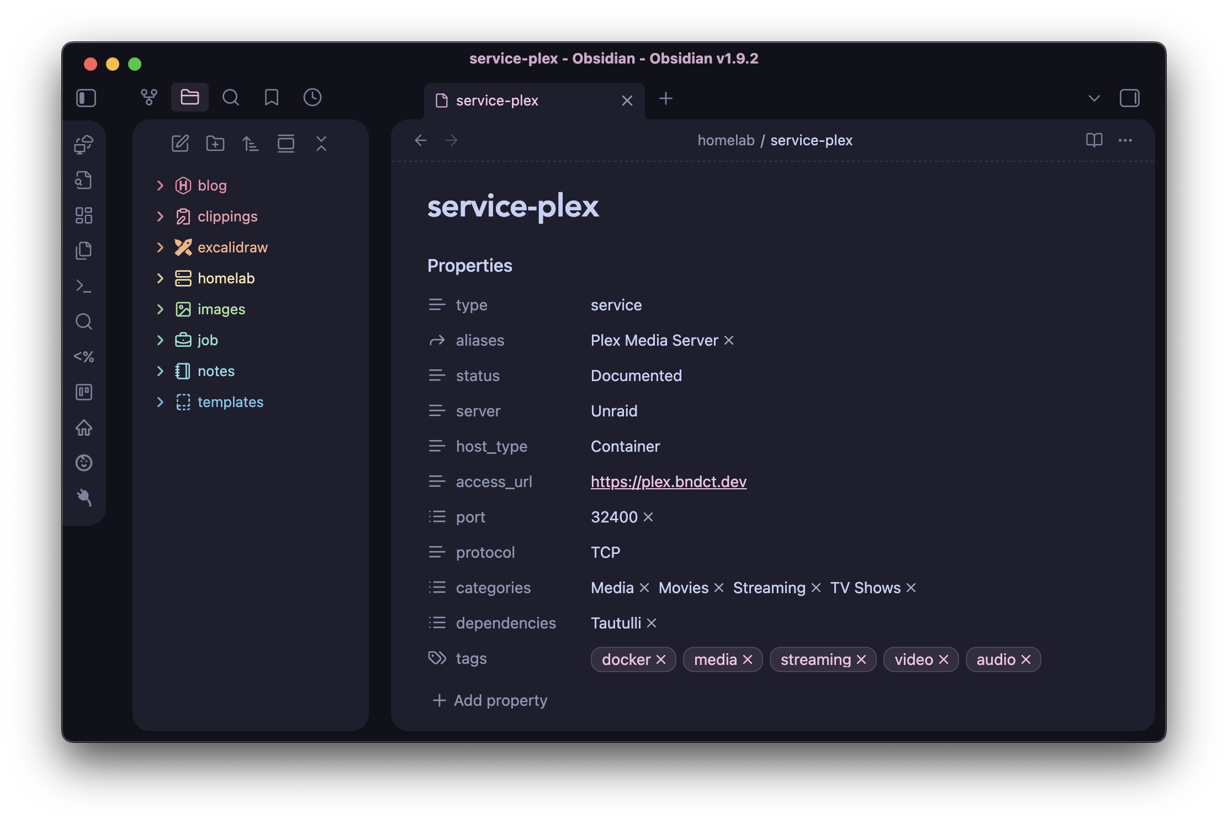This screenshot has height=824, width=1228.
Task: Open the ribbon home icon
Action: 84,427
